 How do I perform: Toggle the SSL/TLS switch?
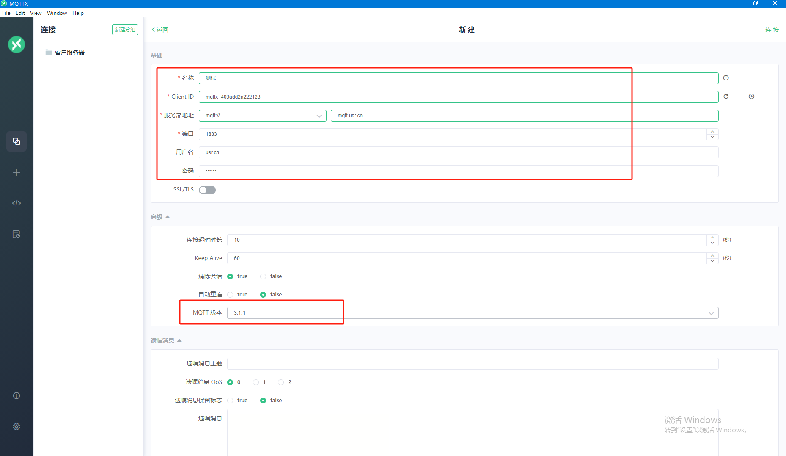coord(207,190)
